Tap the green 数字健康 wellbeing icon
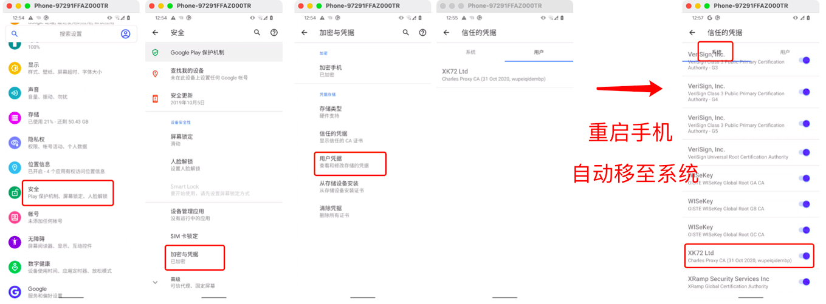826x304 pixels. coord(15,267)
